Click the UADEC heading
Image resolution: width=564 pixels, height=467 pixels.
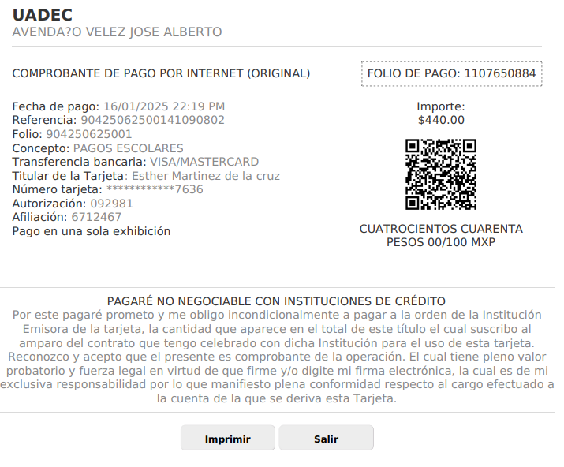click(43, 15)
